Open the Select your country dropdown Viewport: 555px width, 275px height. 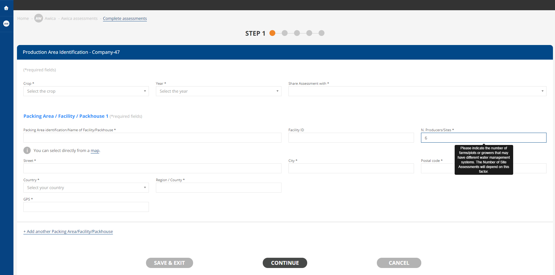click(86, 188)
